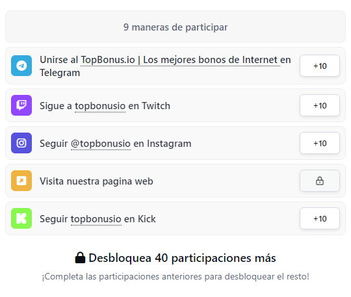
Task: Claim +10 for joining Telegram
Action: coord(320,66)
